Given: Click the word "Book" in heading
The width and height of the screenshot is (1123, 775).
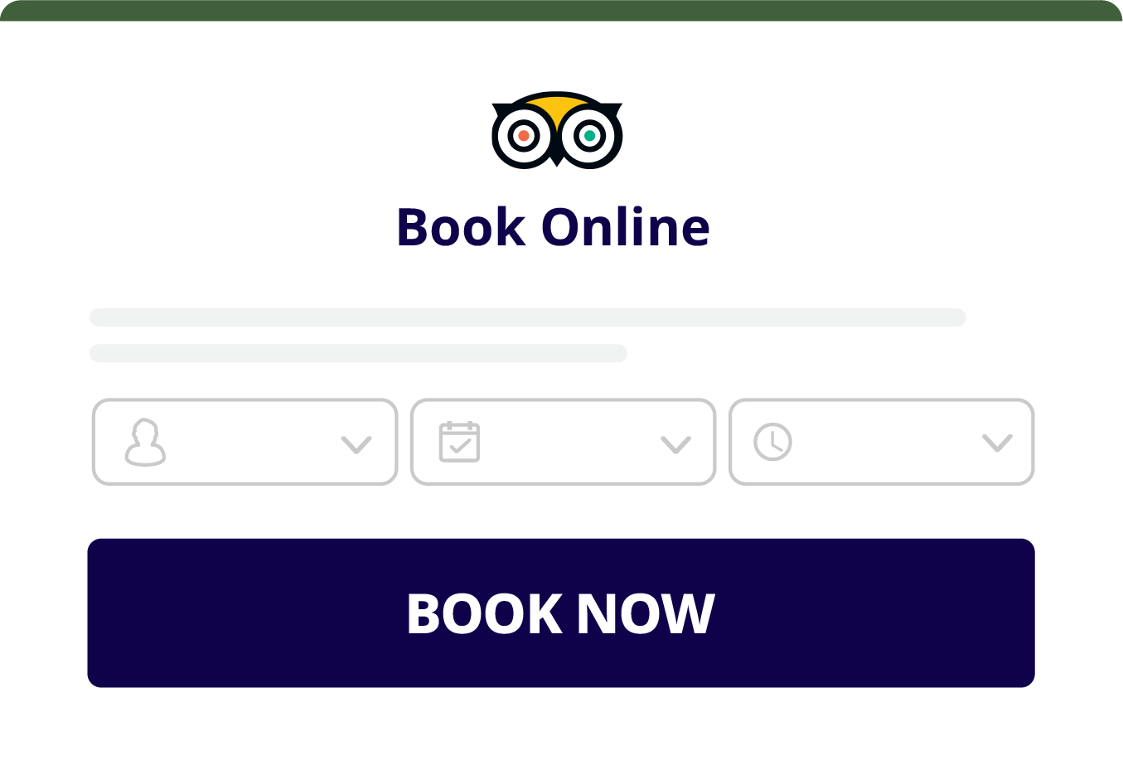Looking at the screenshot, I should point(462,227).
